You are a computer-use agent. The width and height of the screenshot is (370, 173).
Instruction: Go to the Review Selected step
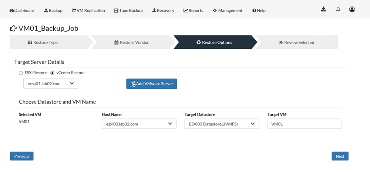tap(297, 43)
